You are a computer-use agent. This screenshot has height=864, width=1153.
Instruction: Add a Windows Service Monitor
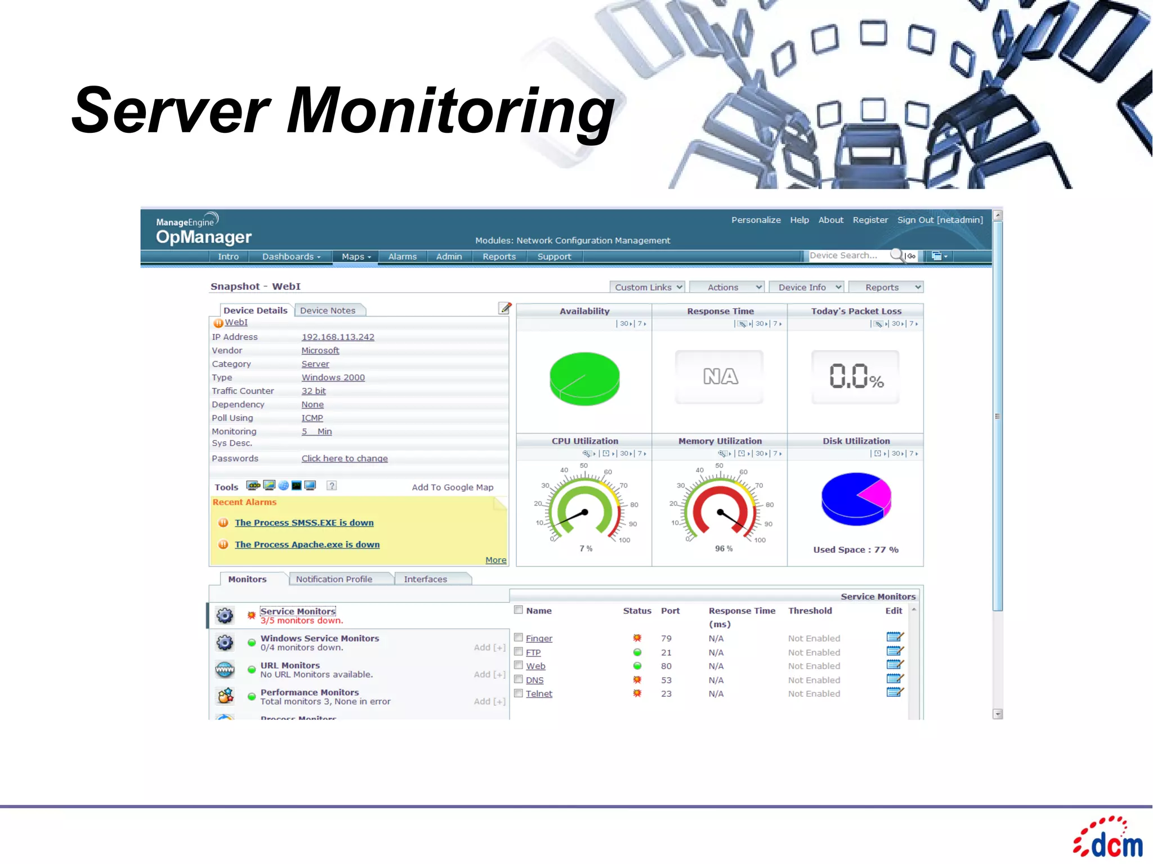pos(490,647)
